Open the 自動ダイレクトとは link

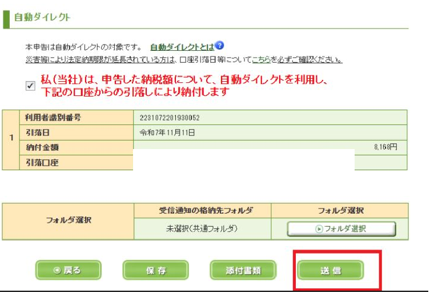182,47
